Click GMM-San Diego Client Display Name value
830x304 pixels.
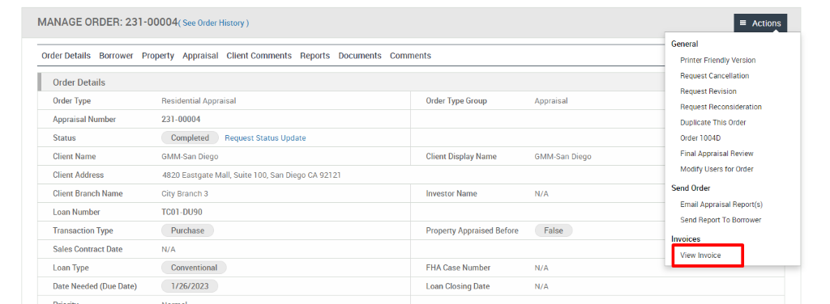click(x=563, y=157)
